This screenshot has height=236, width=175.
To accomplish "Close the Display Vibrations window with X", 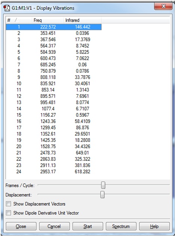I will tap(163, 6).
